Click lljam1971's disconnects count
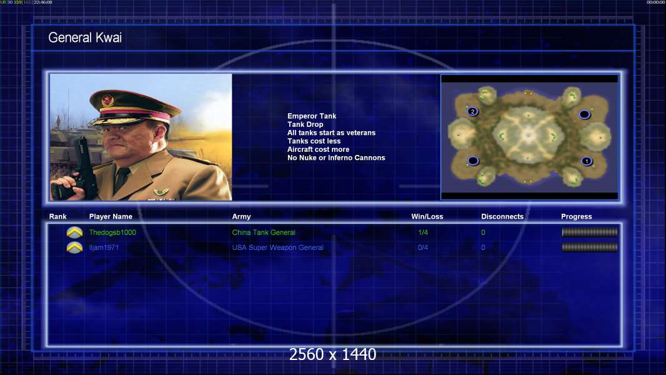Viewport: 666px width, 375px height. tap(483, 247)
